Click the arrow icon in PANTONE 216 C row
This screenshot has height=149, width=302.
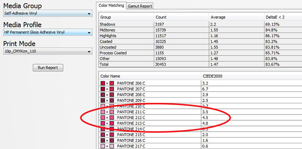coord(107,140)
